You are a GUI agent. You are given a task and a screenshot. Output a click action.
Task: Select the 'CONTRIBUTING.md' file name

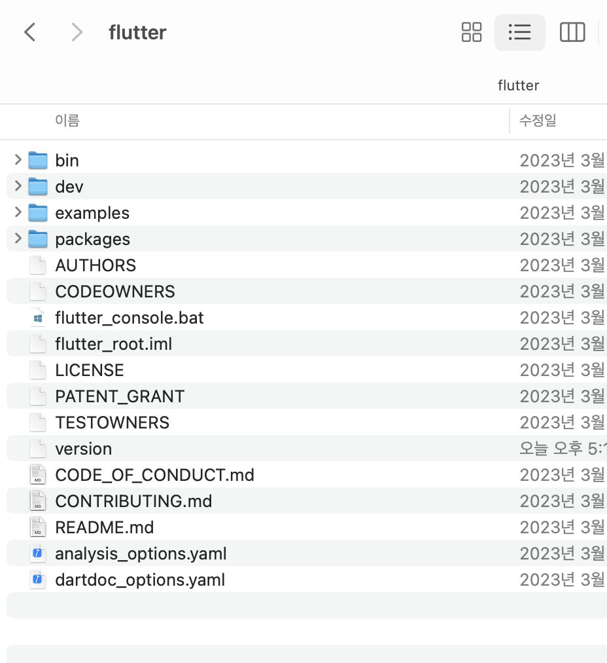tap(134, 501)
